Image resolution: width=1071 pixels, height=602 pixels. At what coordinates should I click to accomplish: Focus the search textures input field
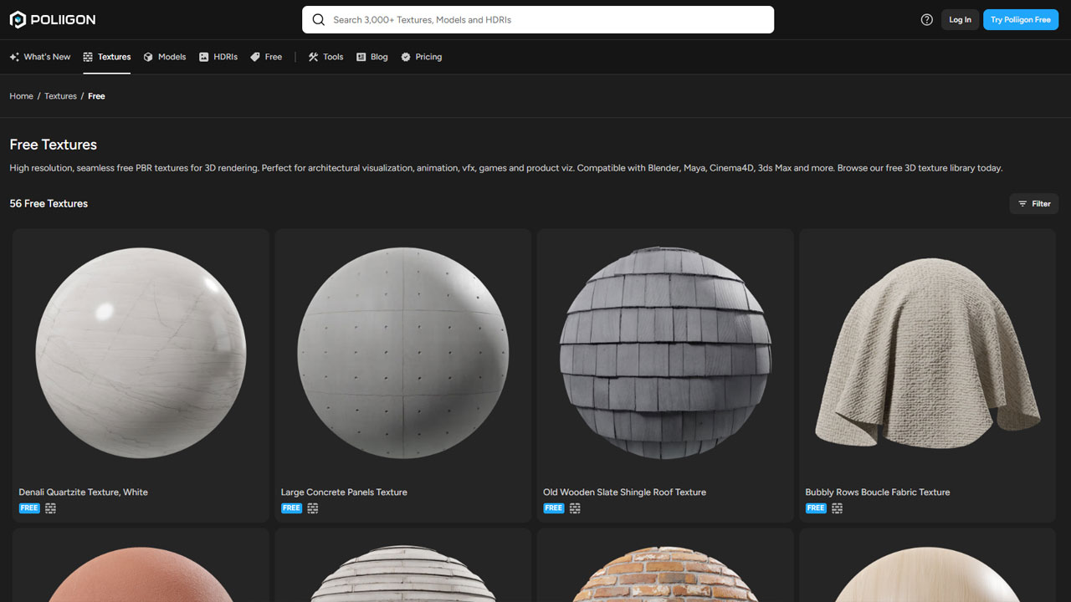coord(538,19)
